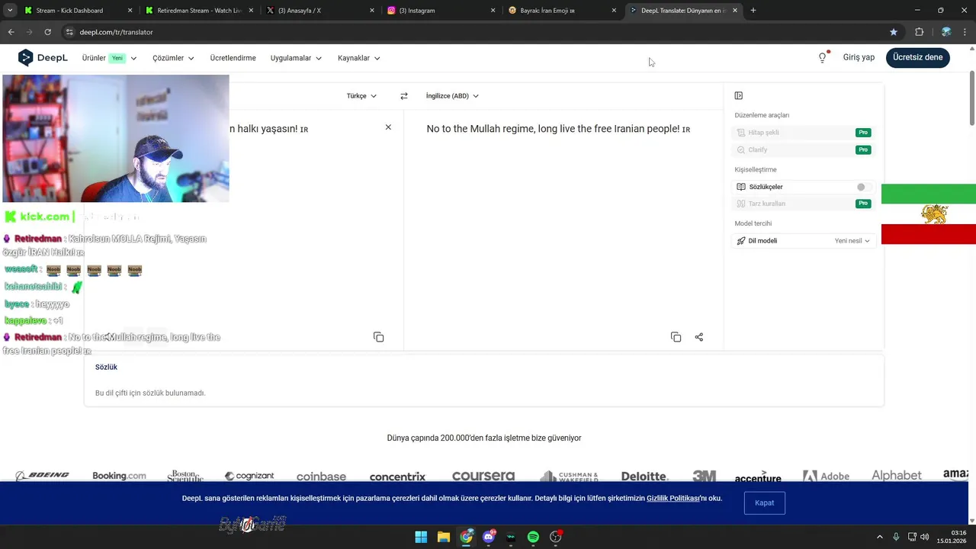Click the Tarz kuralları Pro option
This screenshot has width=976, height=549.
(x=804, y=204)
